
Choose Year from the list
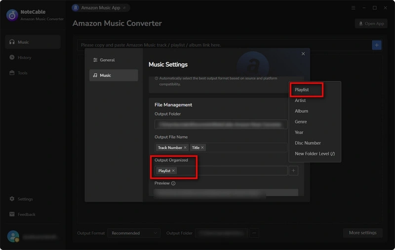(x=299, y=132)
